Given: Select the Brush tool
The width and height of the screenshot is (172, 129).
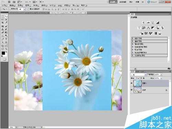Looking at the screenshot, I should coord(6,26).
